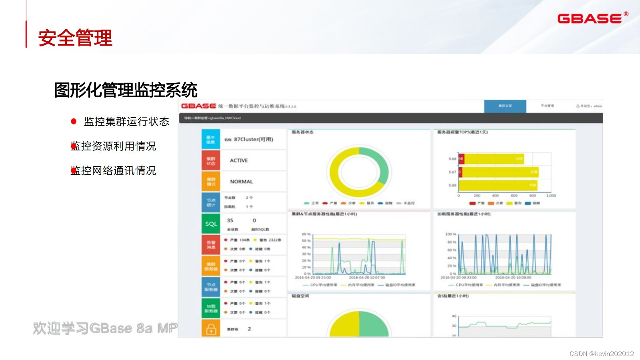
Task: Click the 监控集群运行状态 bullet text
Action: pyautogui.click(x=126, y=122)
